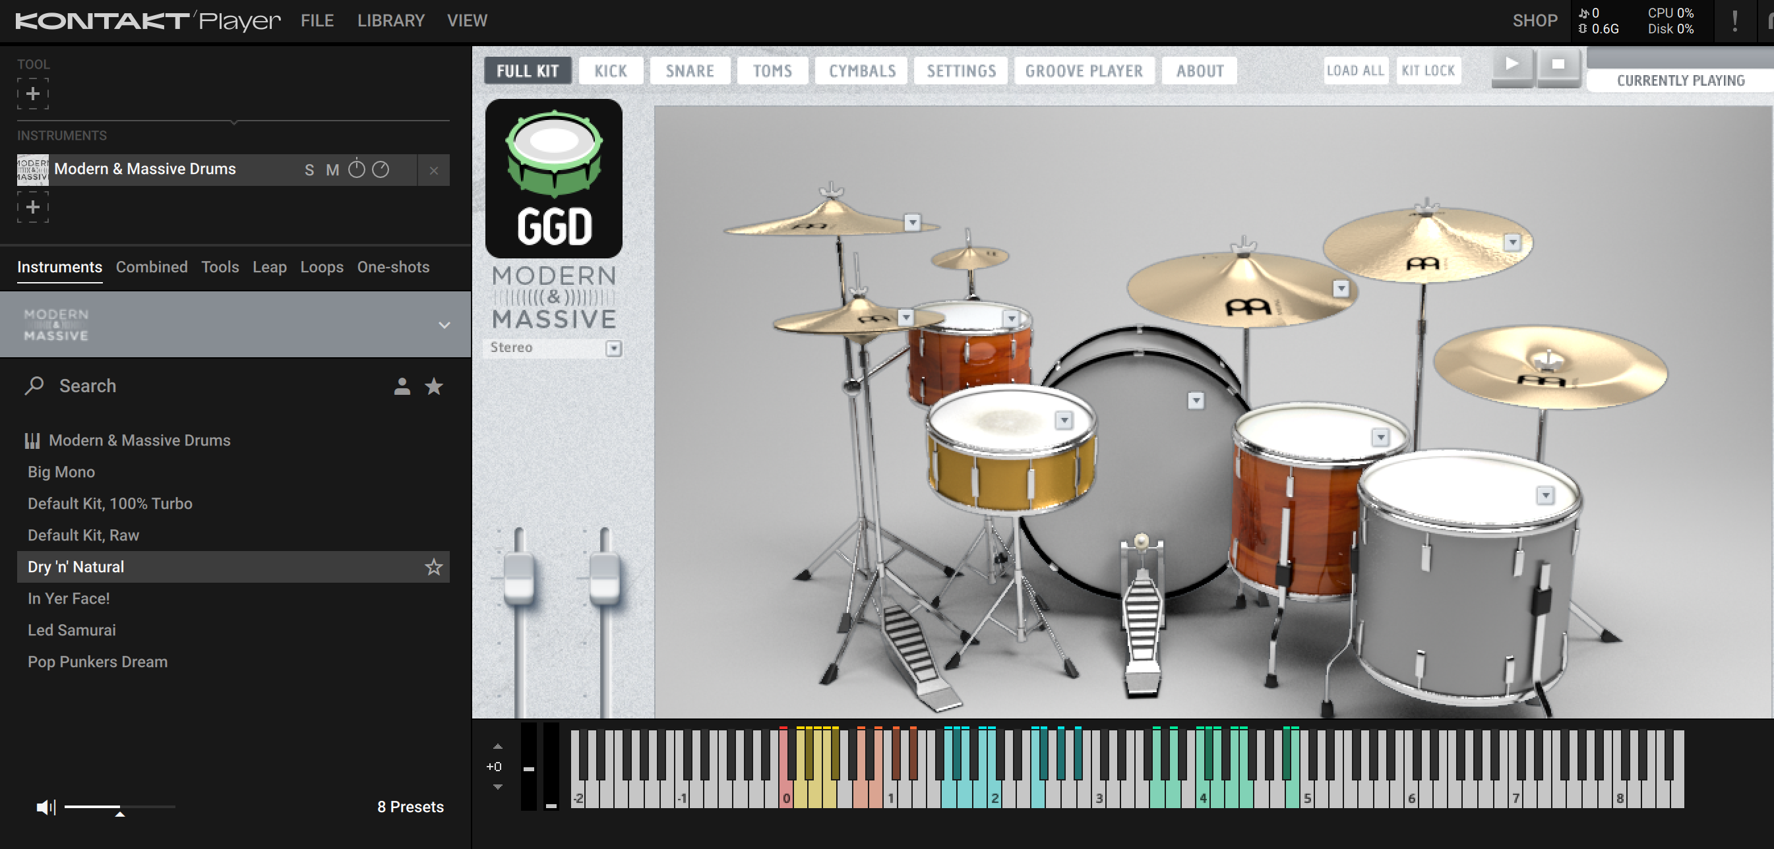1774x849 pixels.
Task: Open the dropdown arrow on the bass drum
Action: (x=1197, y=401)
